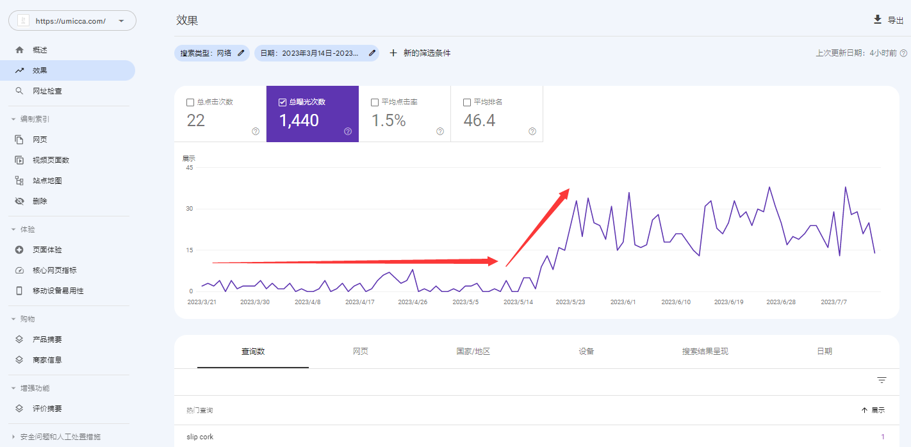Click the help icon on 平均排名 card
The width and height of the screenshot is (911, 447).
[x=532, y=131]
